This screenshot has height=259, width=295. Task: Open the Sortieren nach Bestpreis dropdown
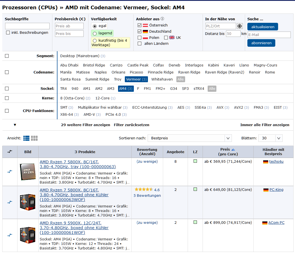pyautogui.click(x=190, y=138)
